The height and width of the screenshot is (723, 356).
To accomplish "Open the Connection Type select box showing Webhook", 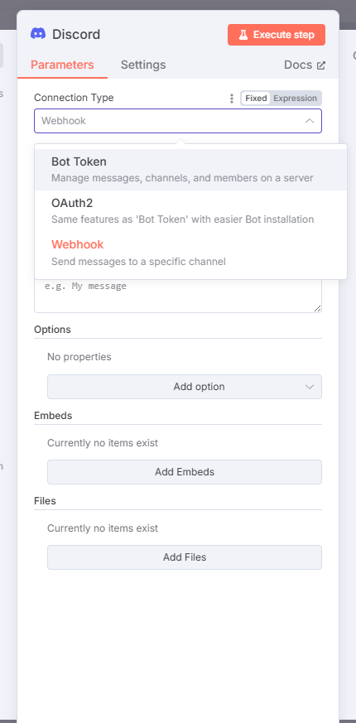I will (178, 121).
